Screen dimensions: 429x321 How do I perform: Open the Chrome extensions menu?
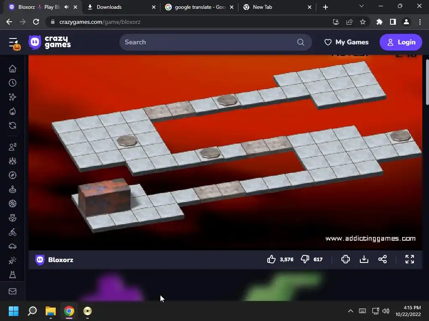[380, 22]
